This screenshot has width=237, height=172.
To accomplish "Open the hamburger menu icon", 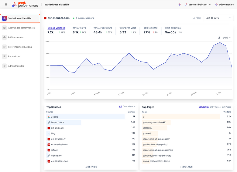I will tap(6, 5).
